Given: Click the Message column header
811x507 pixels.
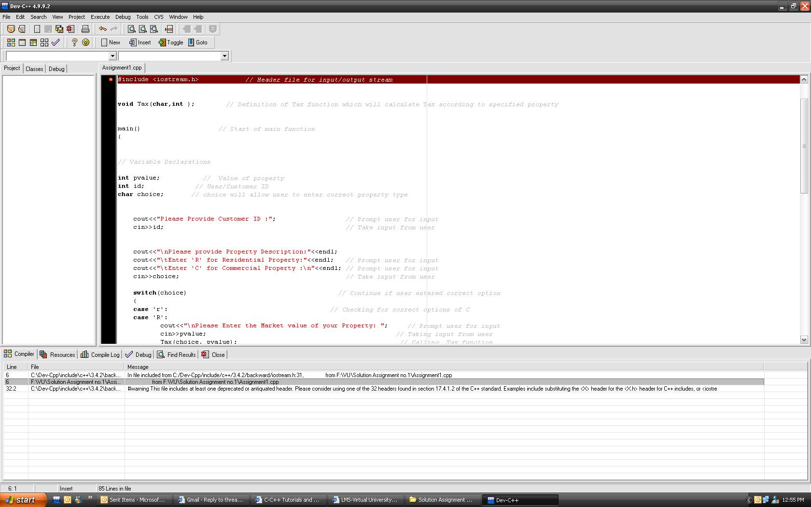Looking at the screenshot, I should (444, 367).
